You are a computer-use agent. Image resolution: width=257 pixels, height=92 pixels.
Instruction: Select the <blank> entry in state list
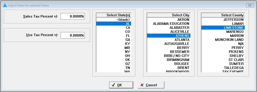point(114,20)
